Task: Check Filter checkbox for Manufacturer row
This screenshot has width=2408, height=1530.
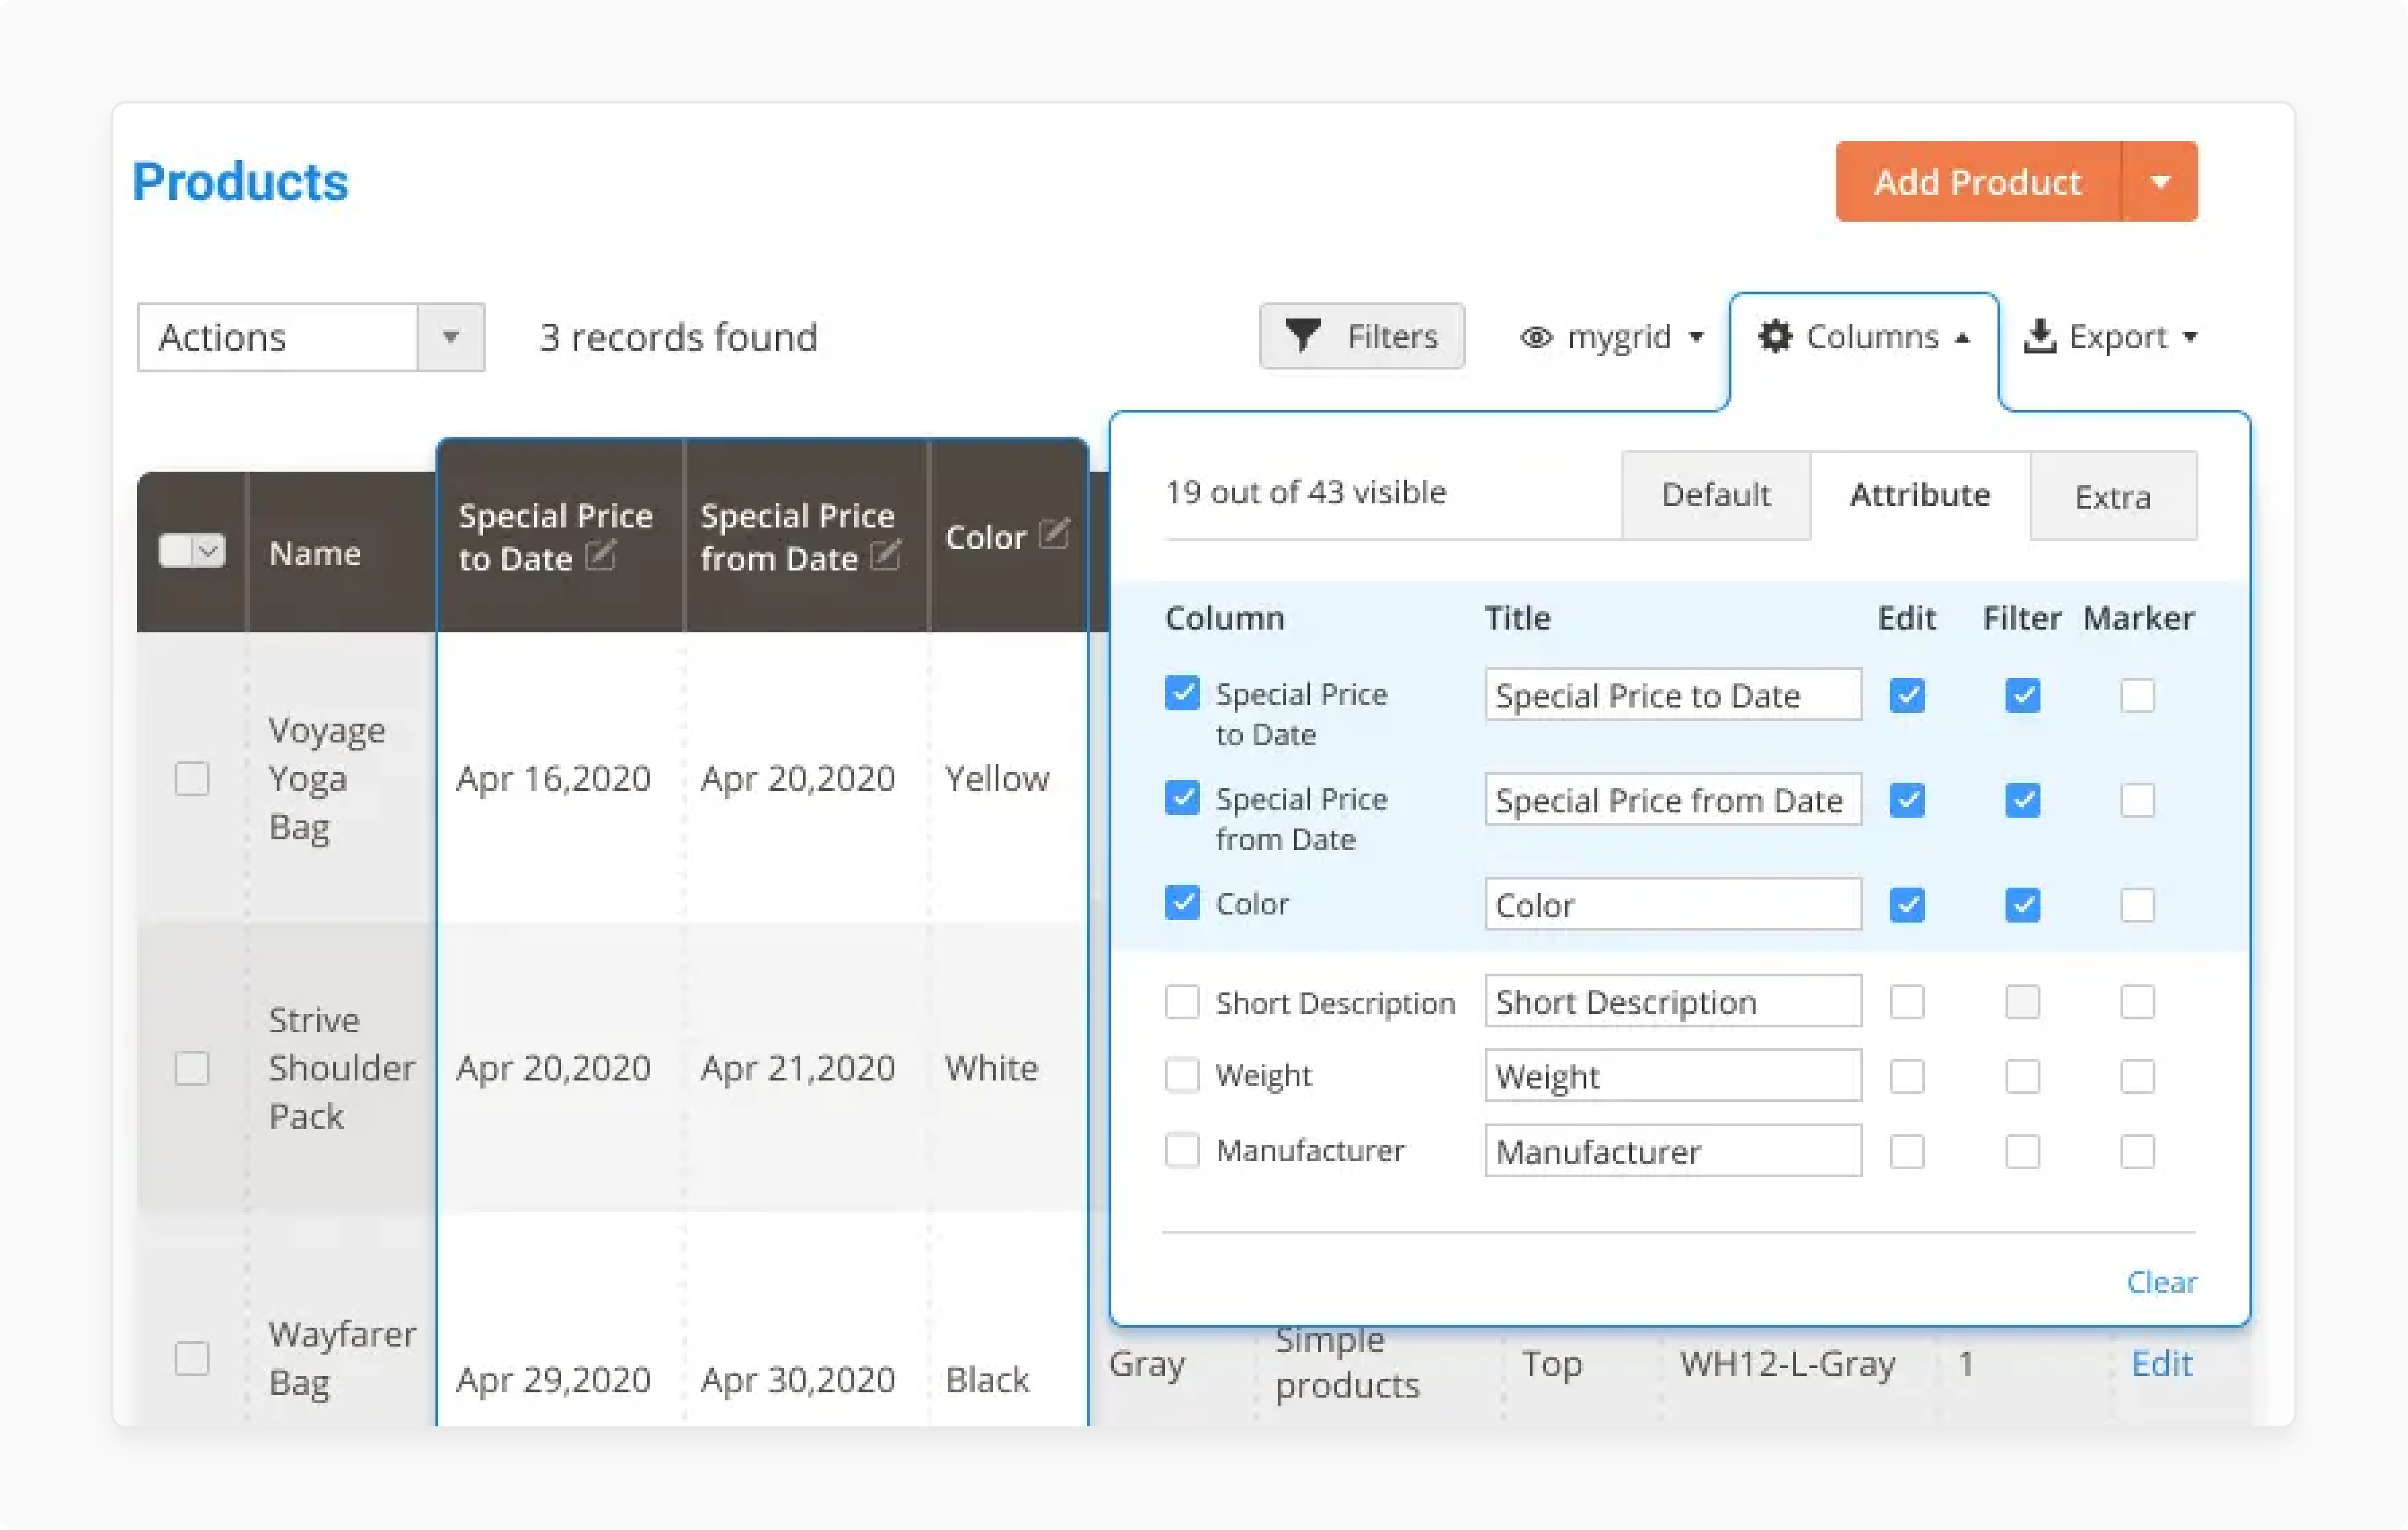Action: coord(2022,1152)
